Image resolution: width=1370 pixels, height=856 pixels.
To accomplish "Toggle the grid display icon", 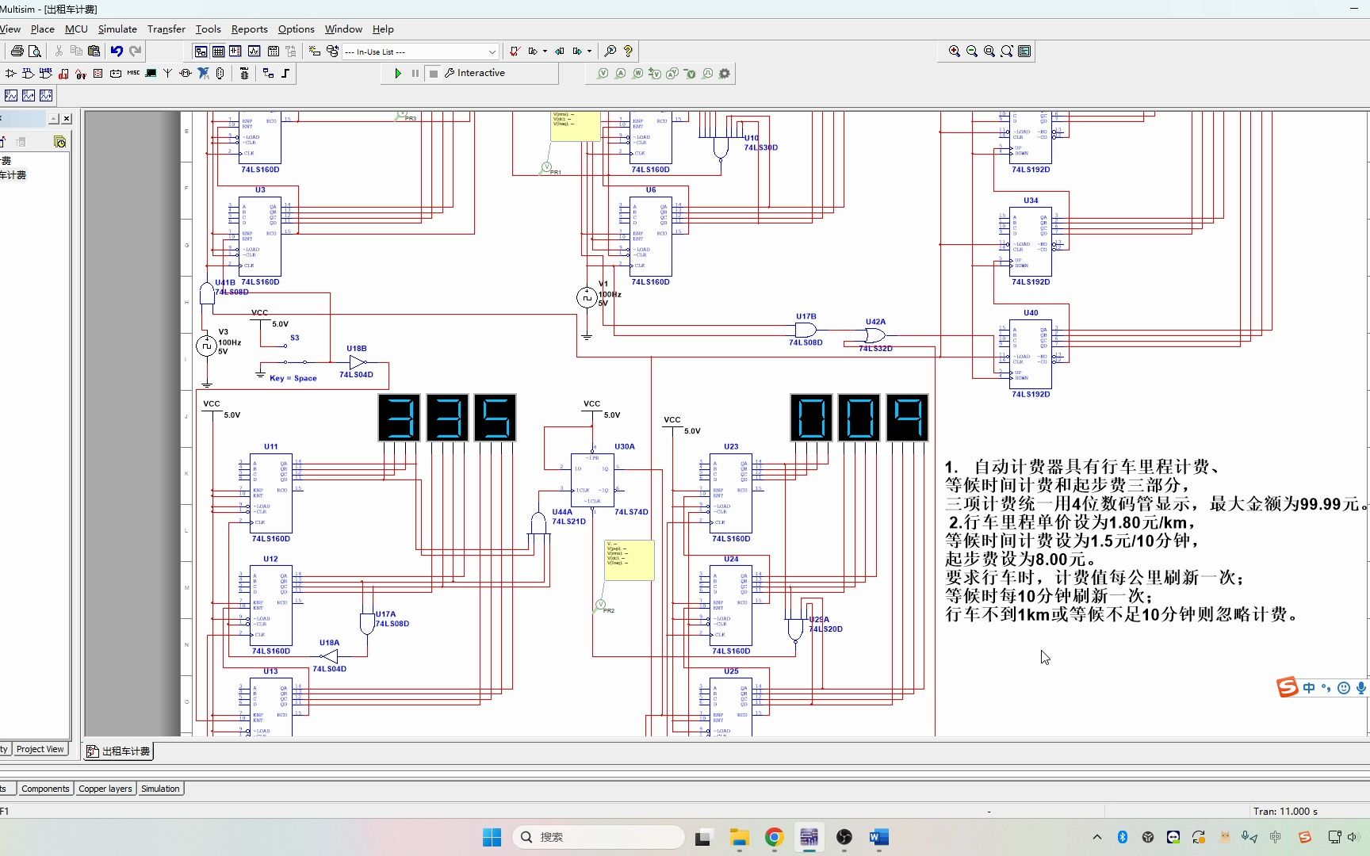I will point(218,51).
